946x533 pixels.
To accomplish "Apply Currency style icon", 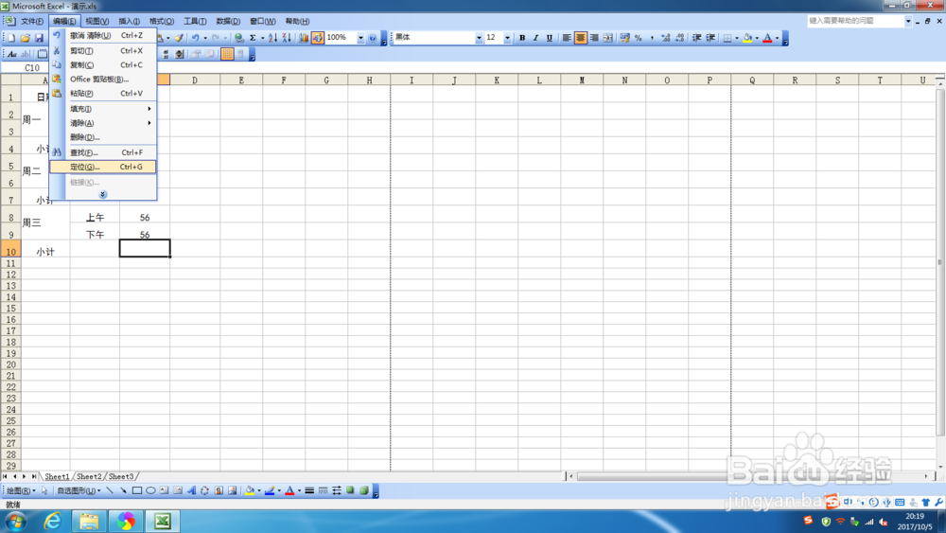I will click(624, 38).
